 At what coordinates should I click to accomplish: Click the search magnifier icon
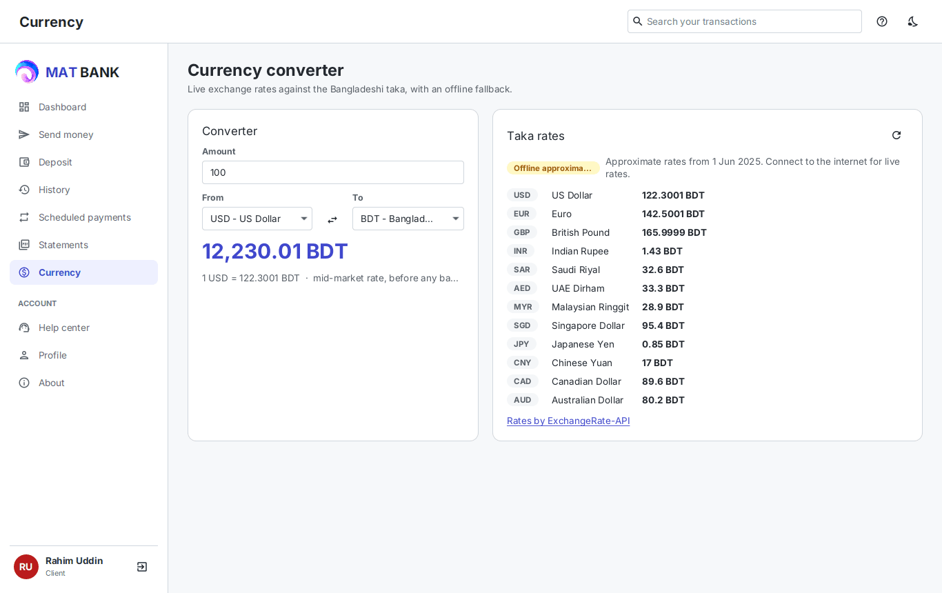(x=638, y=21)
